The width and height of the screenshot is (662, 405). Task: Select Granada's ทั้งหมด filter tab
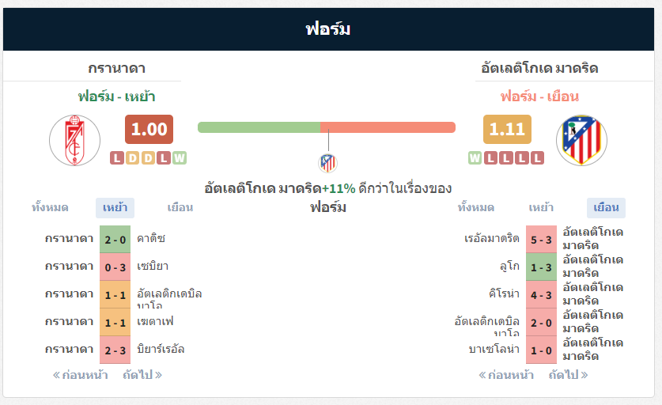coord(50,208)
